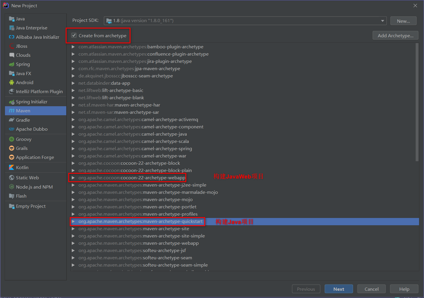
Task: Click the Gradle elephant icon
Action: (x=12, y=120)
